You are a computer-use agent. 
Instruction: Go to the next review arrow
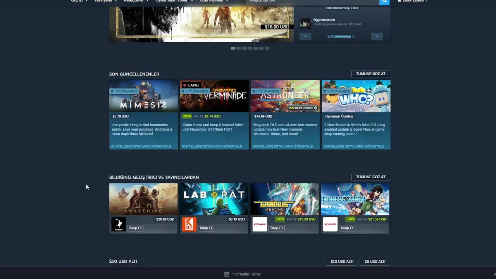[377, 36]
